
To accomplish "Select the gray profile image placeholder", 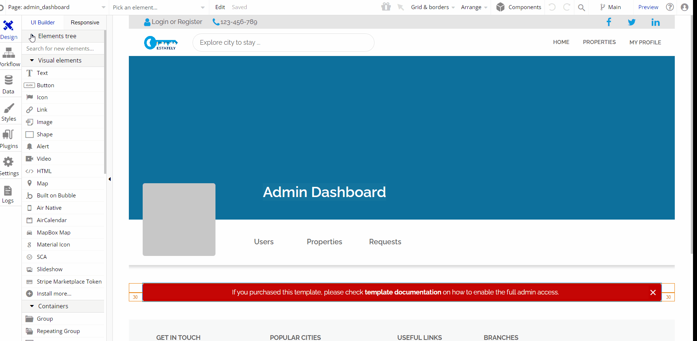I will pos(179,220).
